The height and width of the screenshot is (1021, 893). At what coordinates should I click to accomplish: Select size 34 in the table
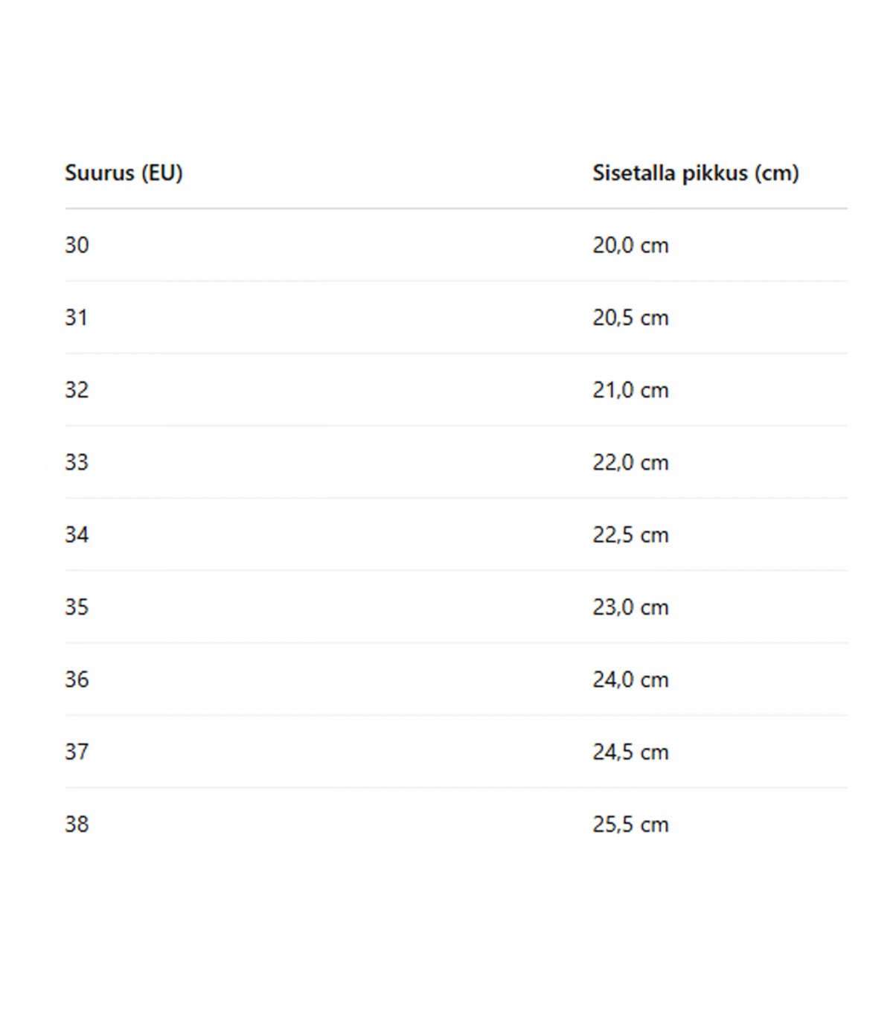click(77, 534)
